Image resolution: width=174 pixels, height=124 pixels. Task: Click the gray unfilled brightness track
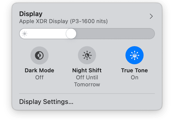pos(113,34)
